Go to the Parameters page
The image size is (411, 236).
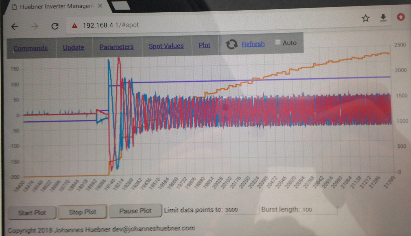[116, 47]
